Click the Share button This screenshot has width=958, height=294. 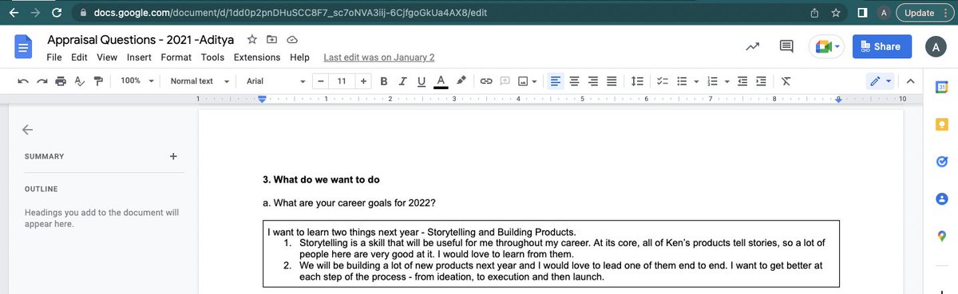tap(881, 47)
